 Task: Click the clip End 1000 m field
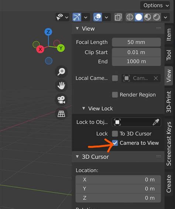click(x=136, y=62)
